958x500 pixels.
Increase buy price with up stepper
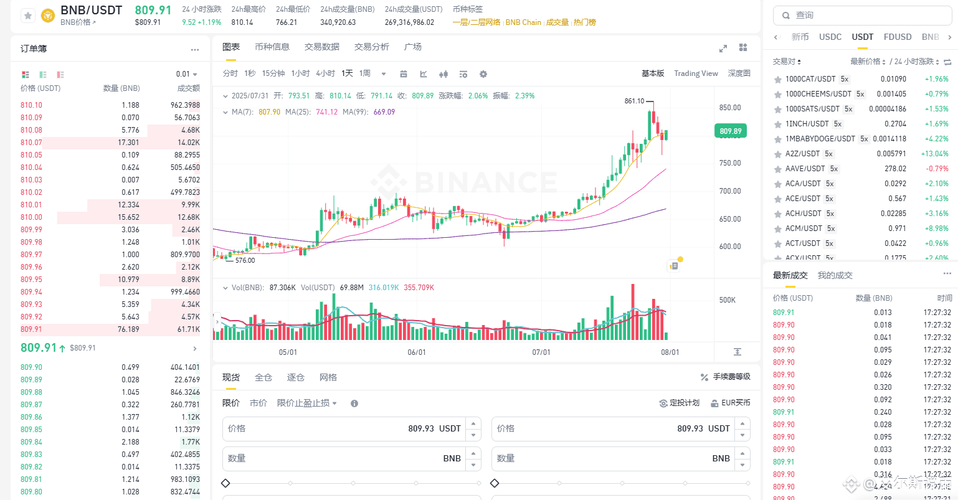pos(474,423)
